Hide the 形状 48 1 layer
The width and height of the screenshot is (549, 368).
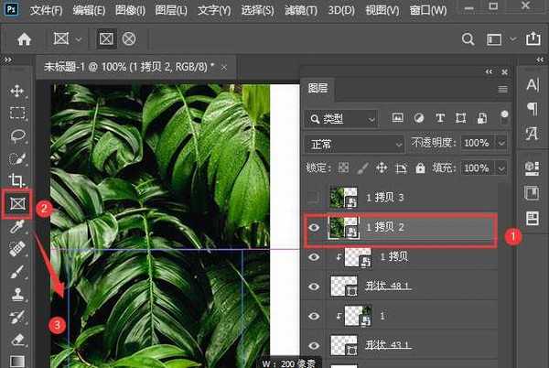[314, 286]
